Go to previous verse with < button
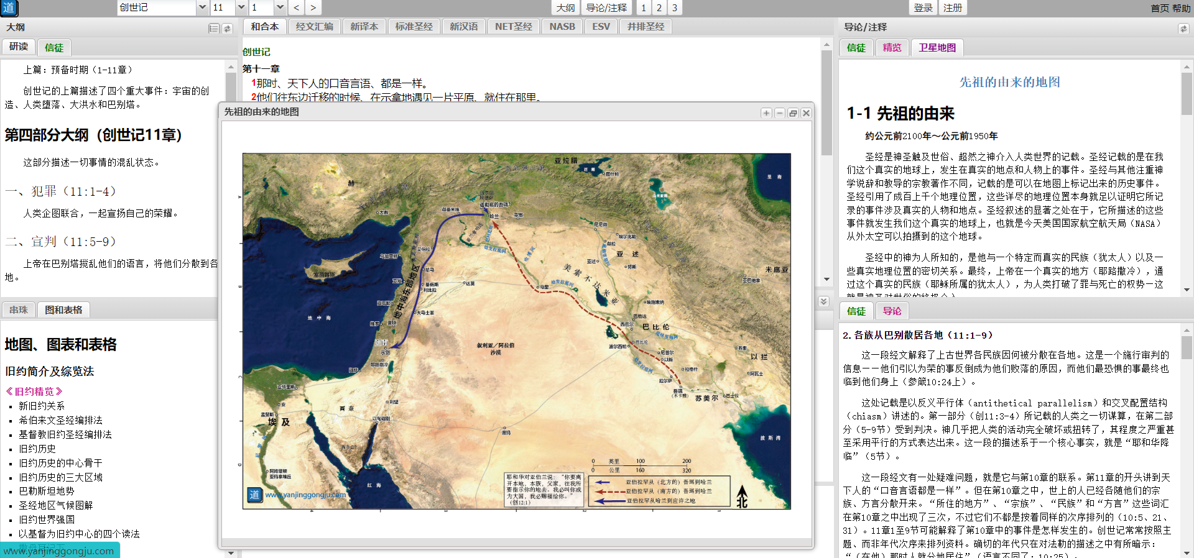Image resolution: width=1194 pixels, height=558 pixels. pyautogui.click(x=297, y=8)
